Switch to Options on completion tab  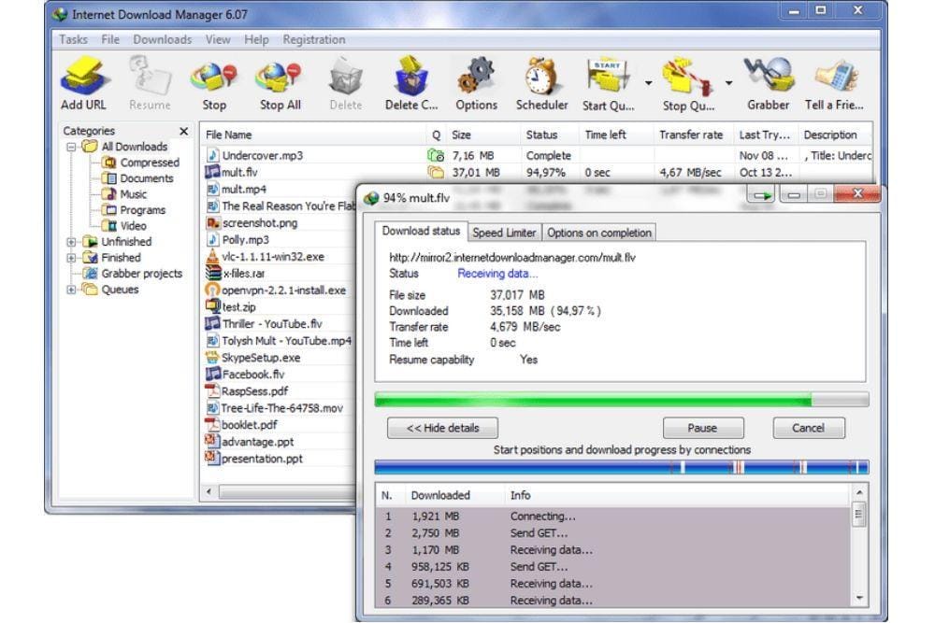pos(598,233)
